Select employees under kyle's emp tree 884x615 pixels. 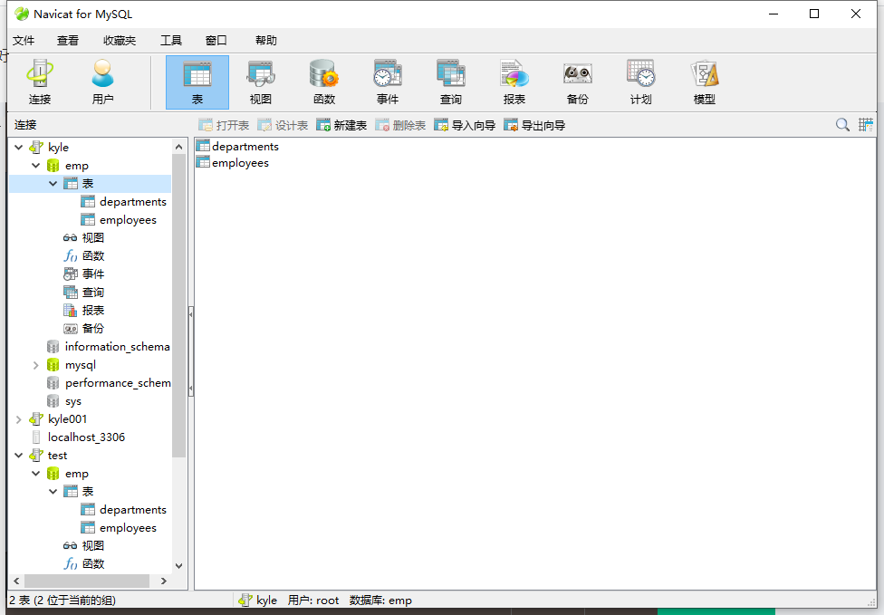pyautogui.click(x=119, y=220)
